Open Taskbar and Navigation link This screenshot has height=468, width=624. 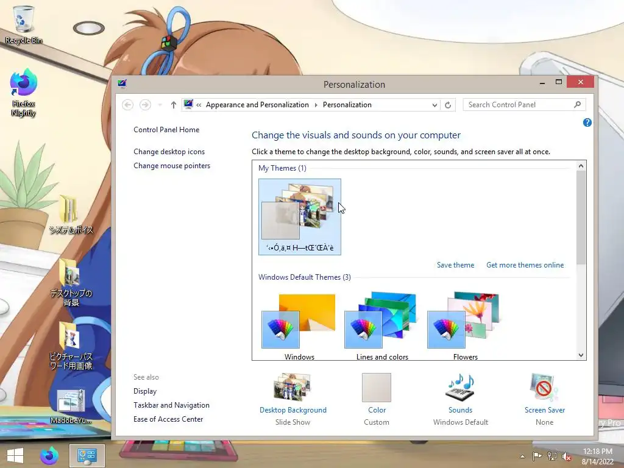pyautogui.click(x=171, y=405)
